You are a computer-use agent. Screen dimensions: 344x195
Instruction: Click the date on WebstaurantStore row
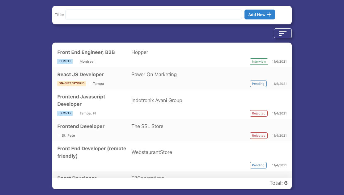[279, 165]
